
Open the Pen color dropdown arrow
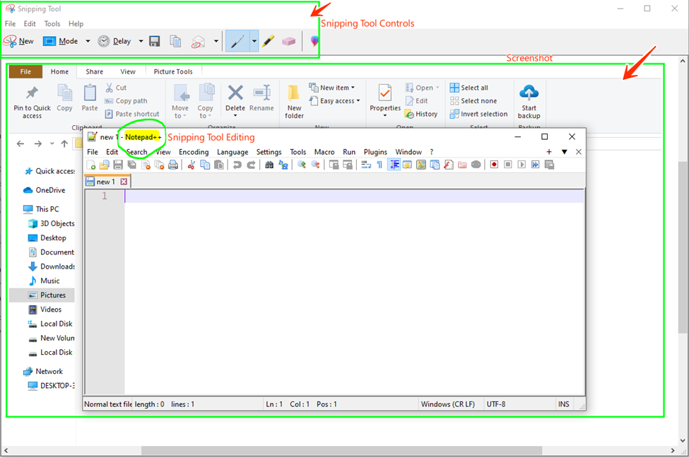(x=254, y=41)
